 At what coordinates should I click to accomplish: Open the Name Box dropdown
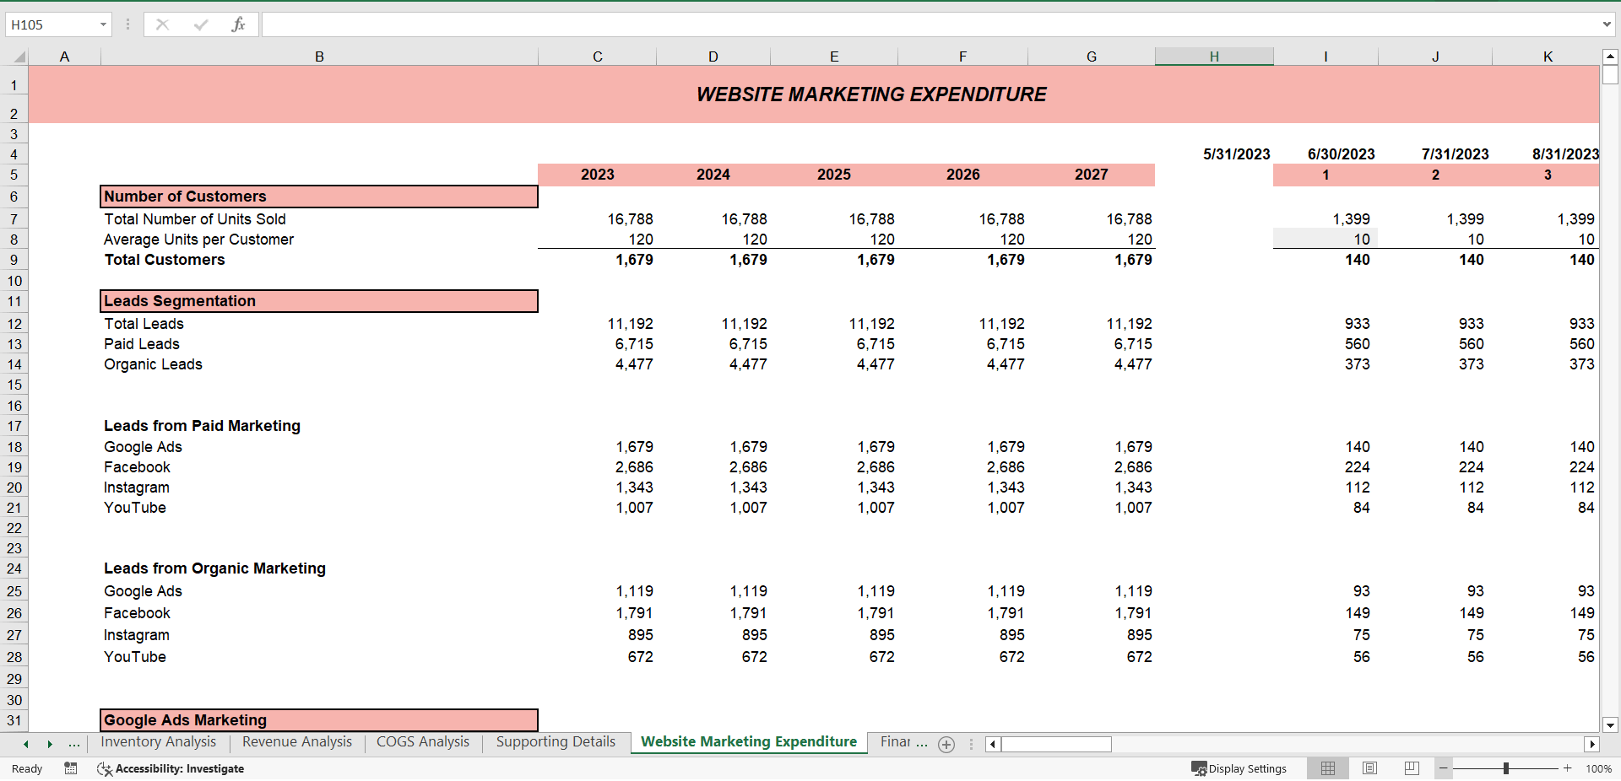click(103, 24)
